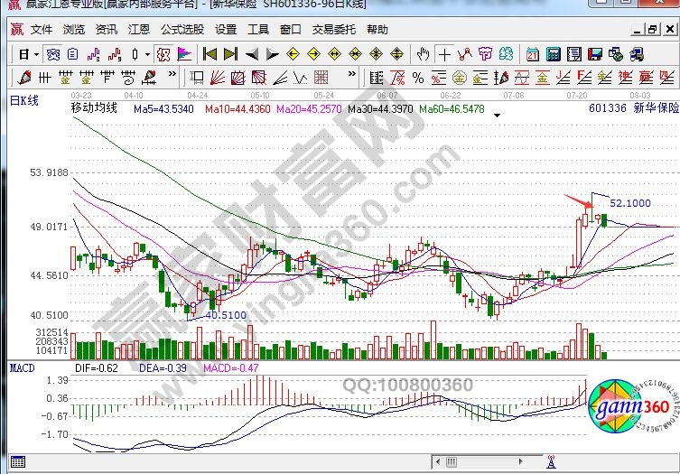Click the grid table icon in status bar

tap(18, 462)
